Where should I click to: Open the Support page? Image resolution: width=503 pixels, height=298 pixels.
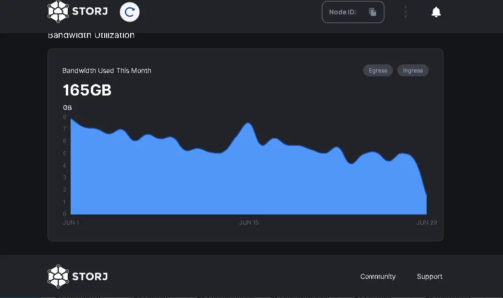click(x=429, y=276)
